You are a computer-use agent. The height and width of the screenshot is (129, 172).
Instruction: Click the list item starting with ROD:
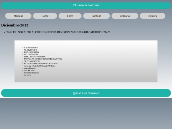31,52
